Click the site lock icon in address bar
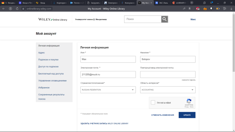Screen dimensions: 235x132 pos(23,9)
